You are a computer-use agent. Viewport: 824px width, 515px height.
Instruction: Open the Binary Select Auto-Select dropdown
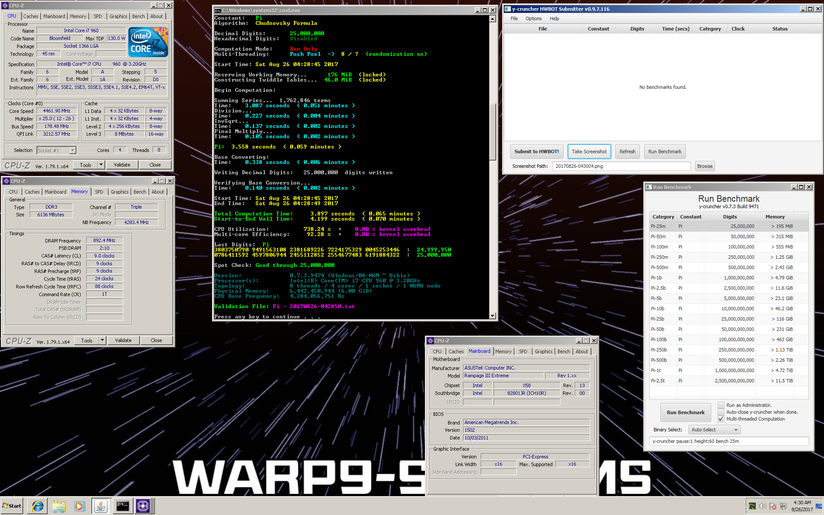pos(715,430)
